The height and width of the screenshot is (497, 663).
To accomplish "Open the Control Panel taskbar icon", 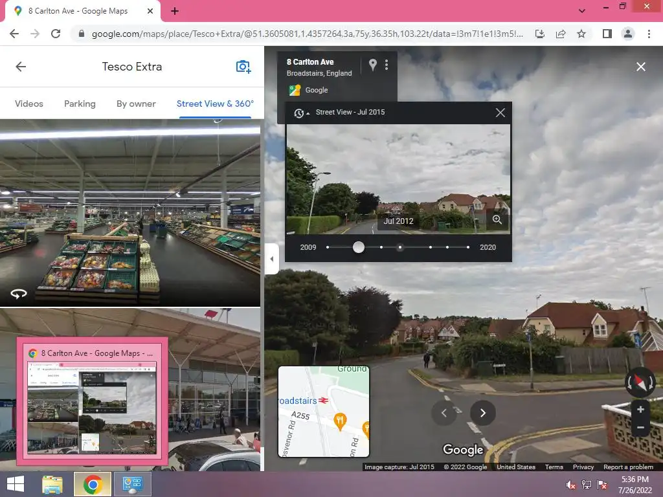I will [x=132, y=484].
